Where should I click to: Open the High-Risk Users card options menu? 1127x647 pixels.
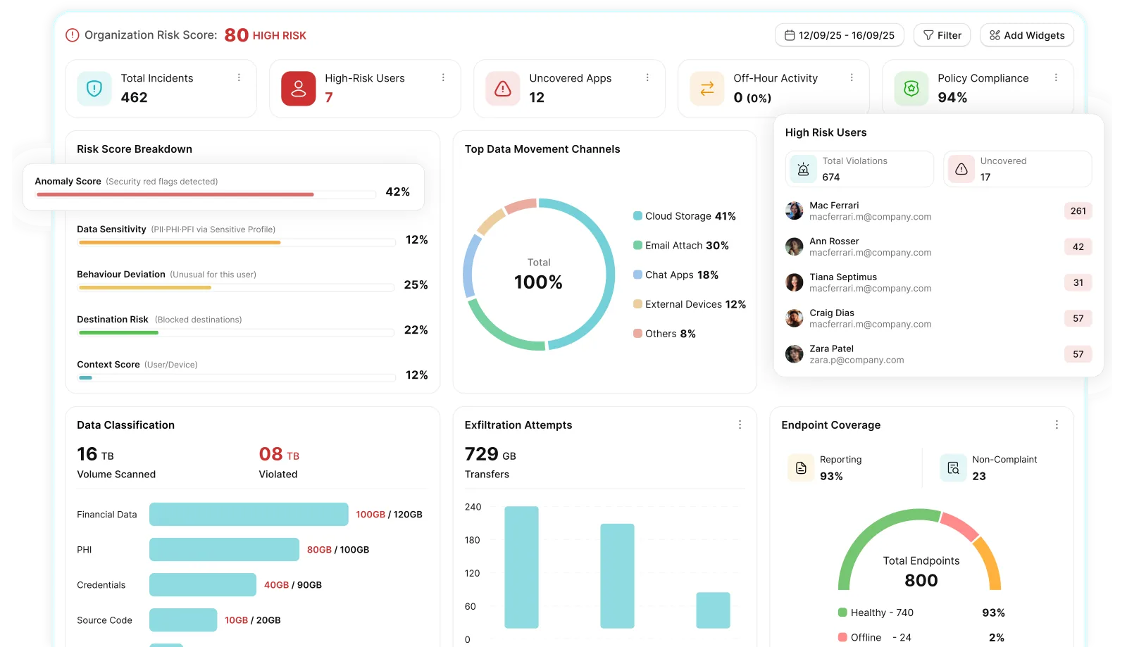tap(443, 77)
